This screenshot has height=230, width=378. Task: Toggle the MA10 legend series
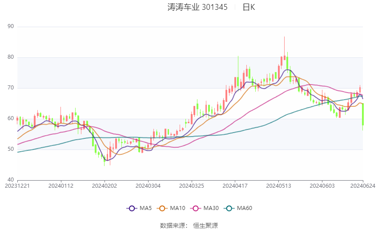171,208
